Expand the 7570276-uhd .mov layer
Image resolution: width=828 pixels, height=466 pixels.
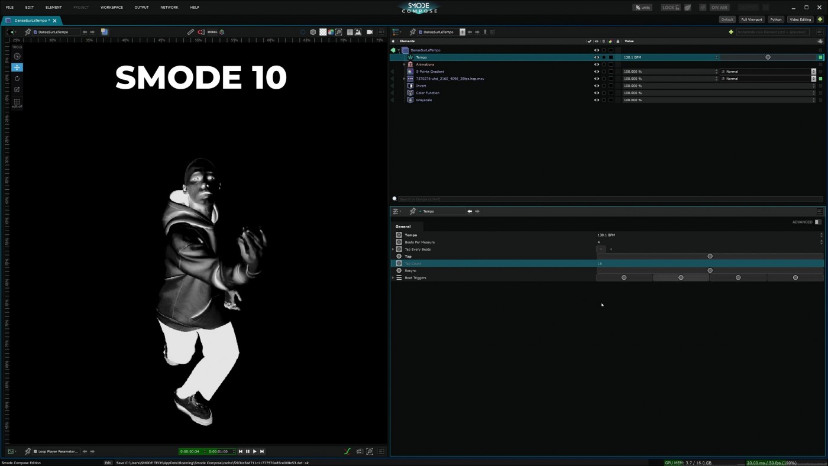(404, 79)
